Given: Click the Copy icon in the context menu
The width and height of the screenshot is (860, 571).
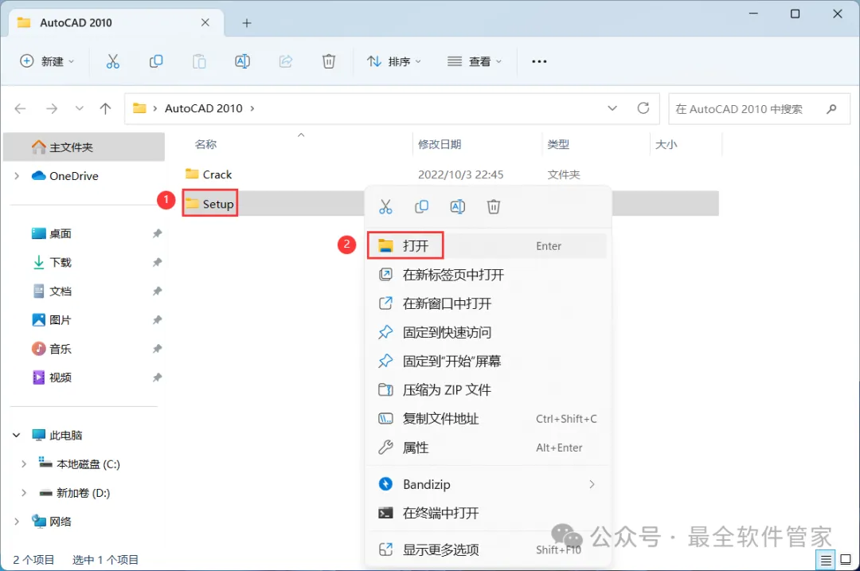Looking at the screenshot, I should tap(421, 207).
